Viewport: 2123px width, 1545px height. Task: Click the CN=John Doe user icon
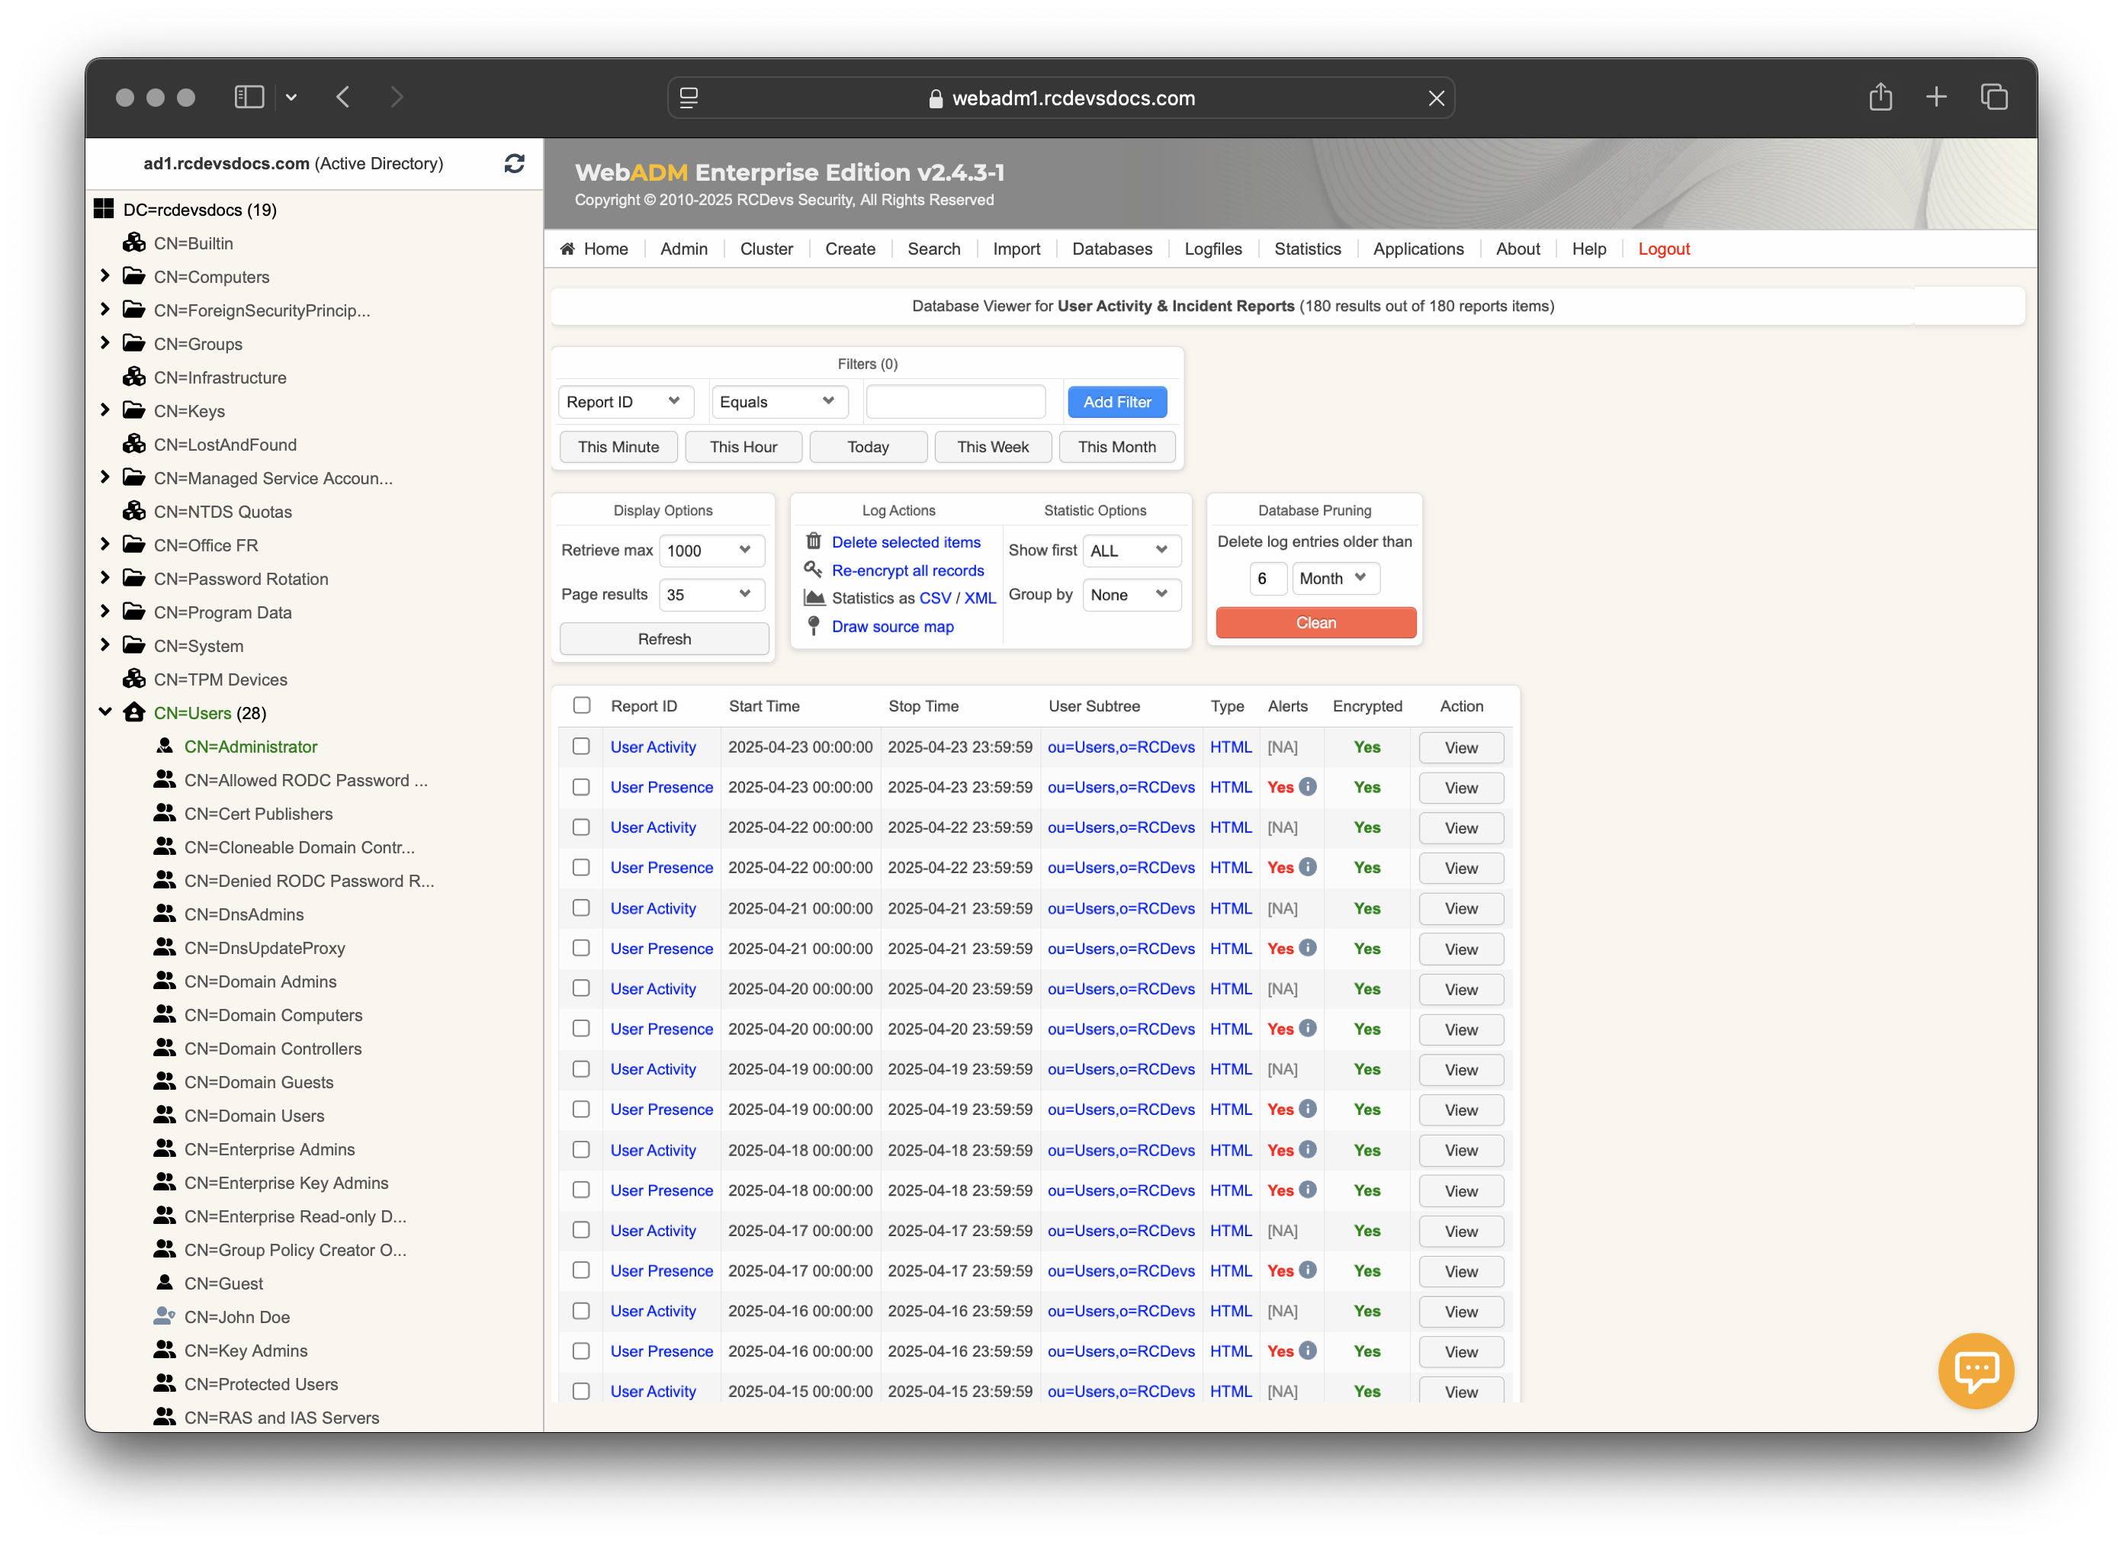pyautogui.click(x=164, y=1315)
